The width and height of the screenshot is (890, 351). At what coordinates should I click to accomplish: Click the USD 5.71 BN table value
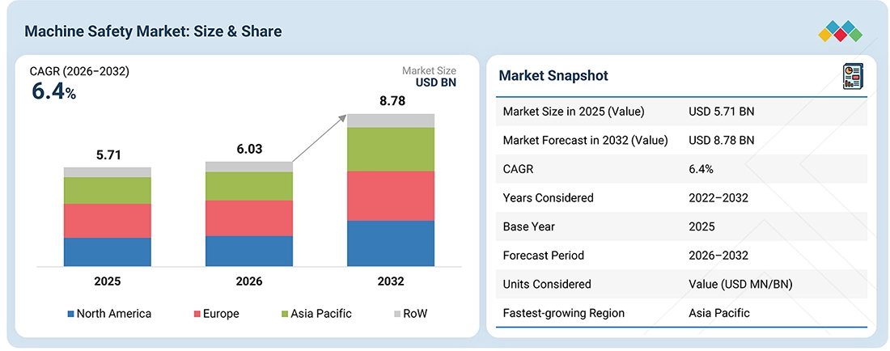(x=722, y=112)
